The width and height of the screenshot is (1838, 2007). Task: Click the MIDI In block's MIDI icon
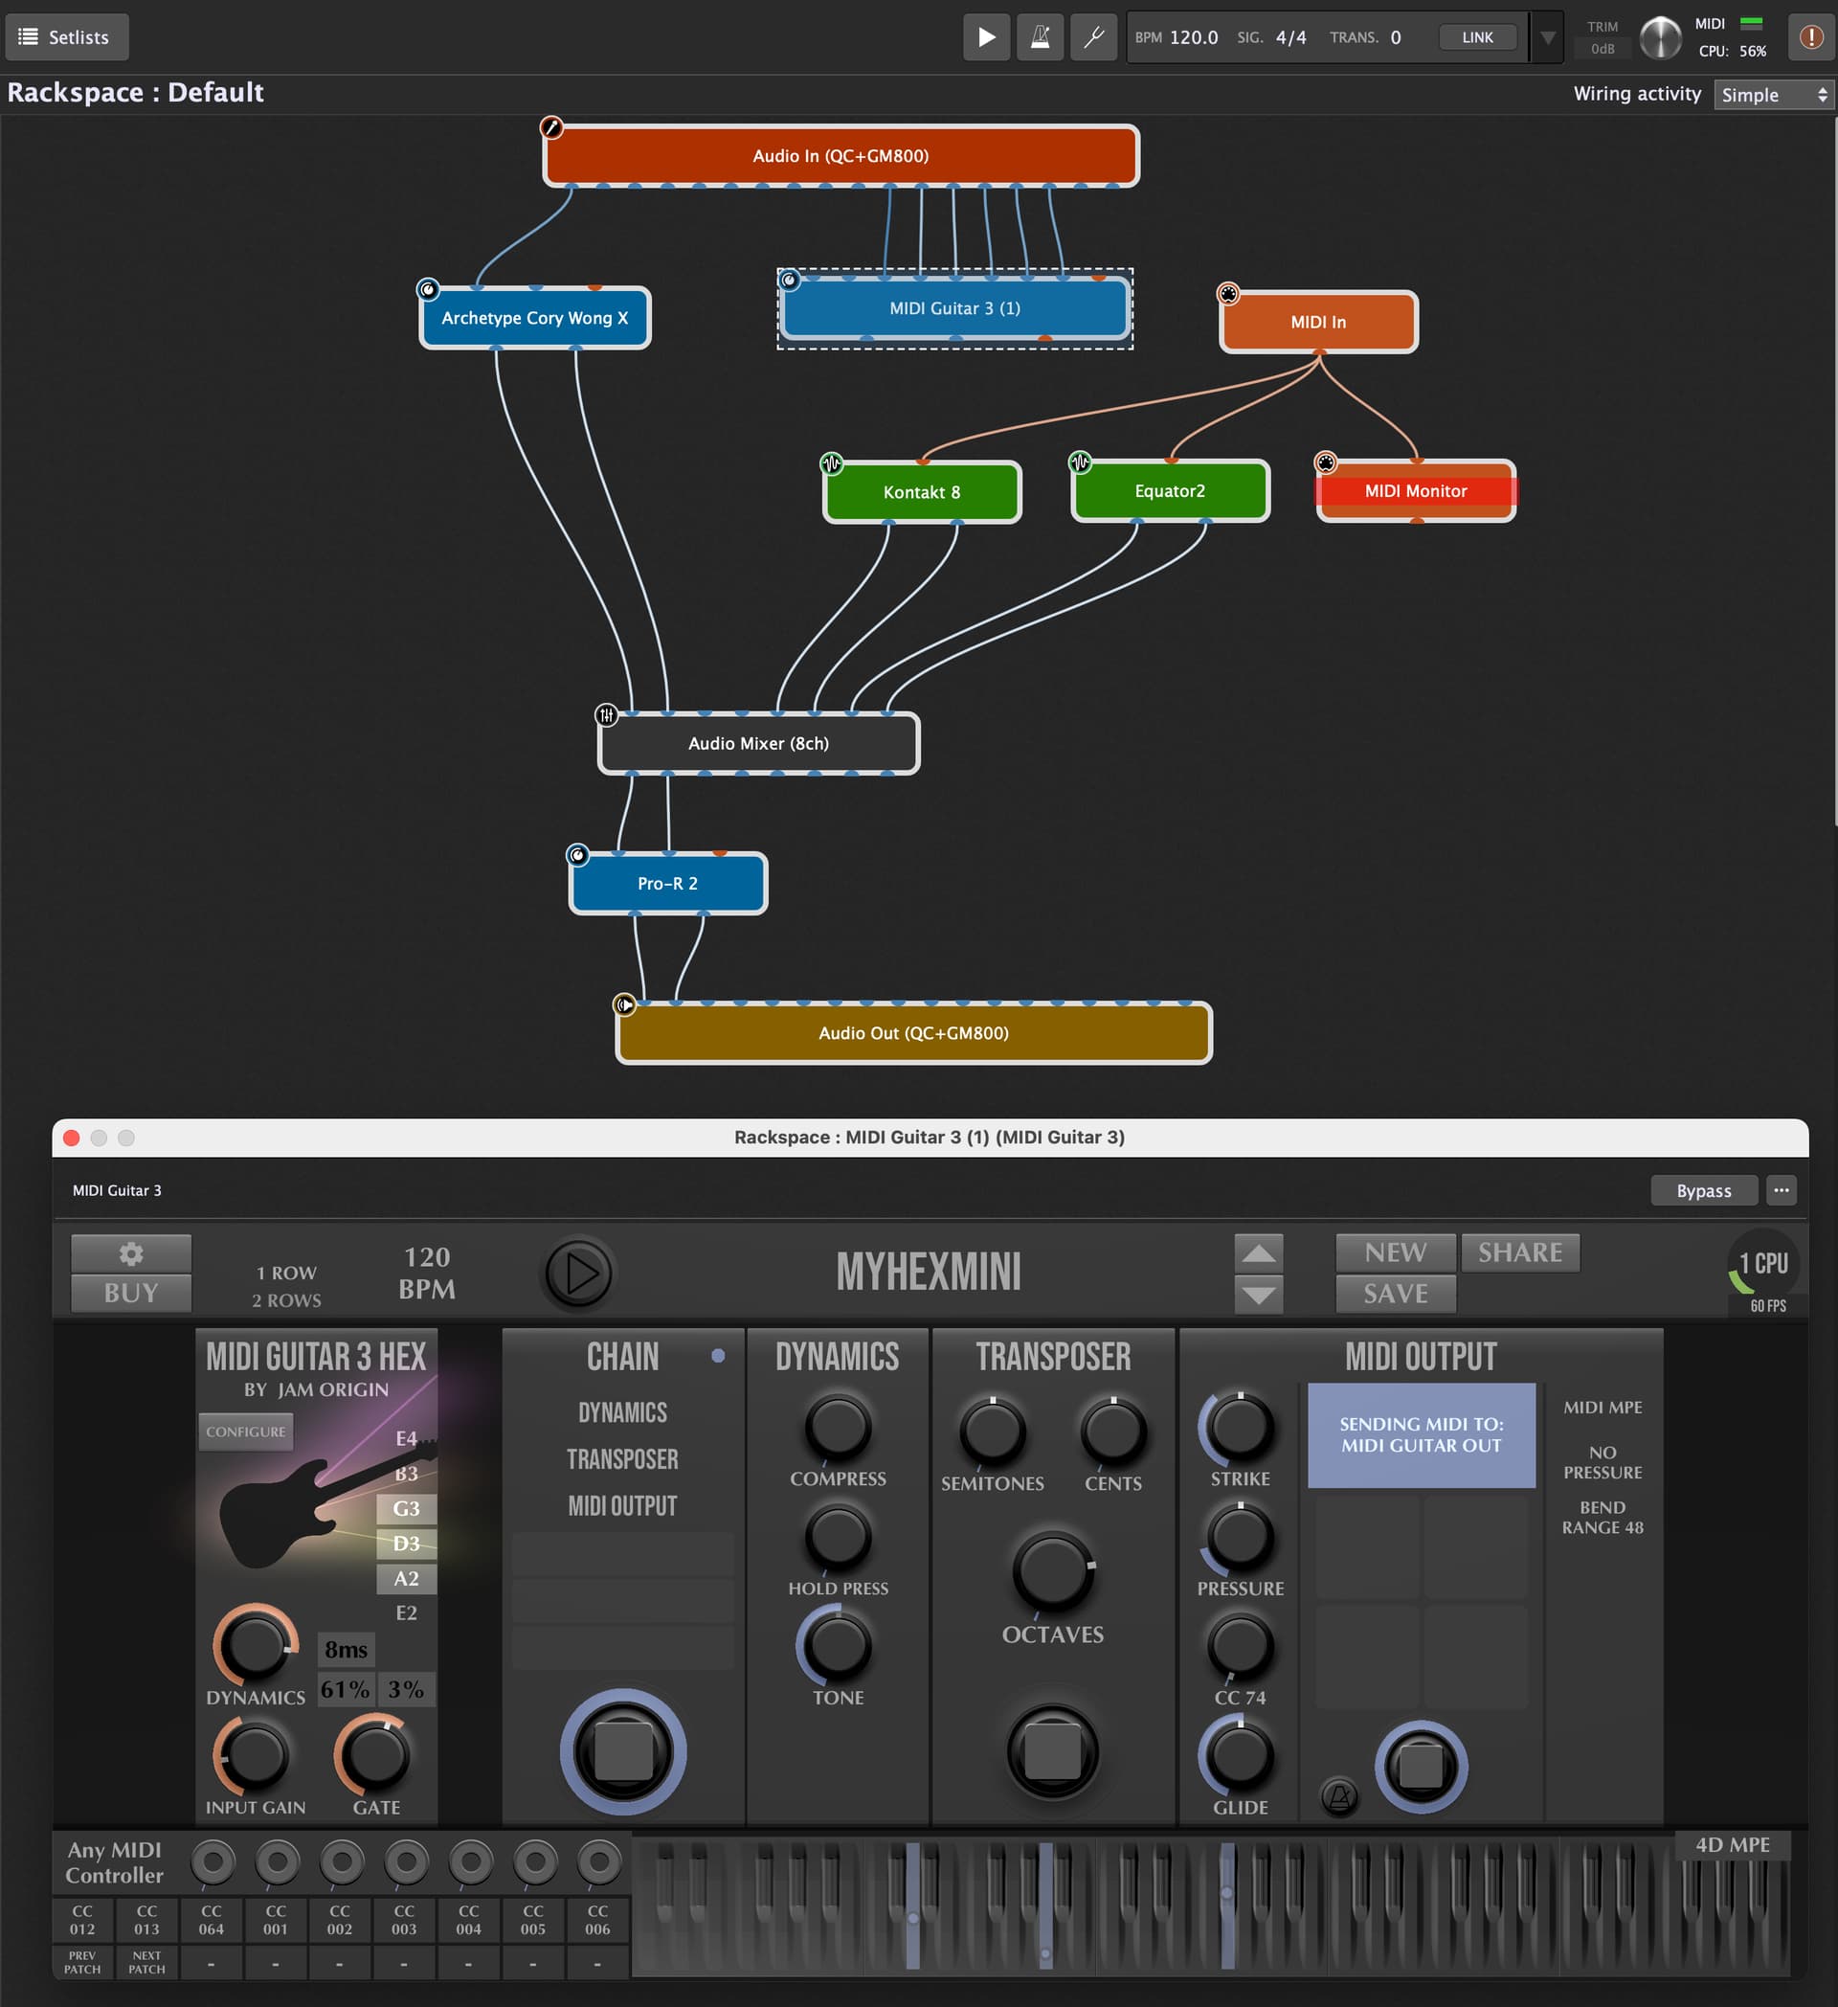[1228, 294]
